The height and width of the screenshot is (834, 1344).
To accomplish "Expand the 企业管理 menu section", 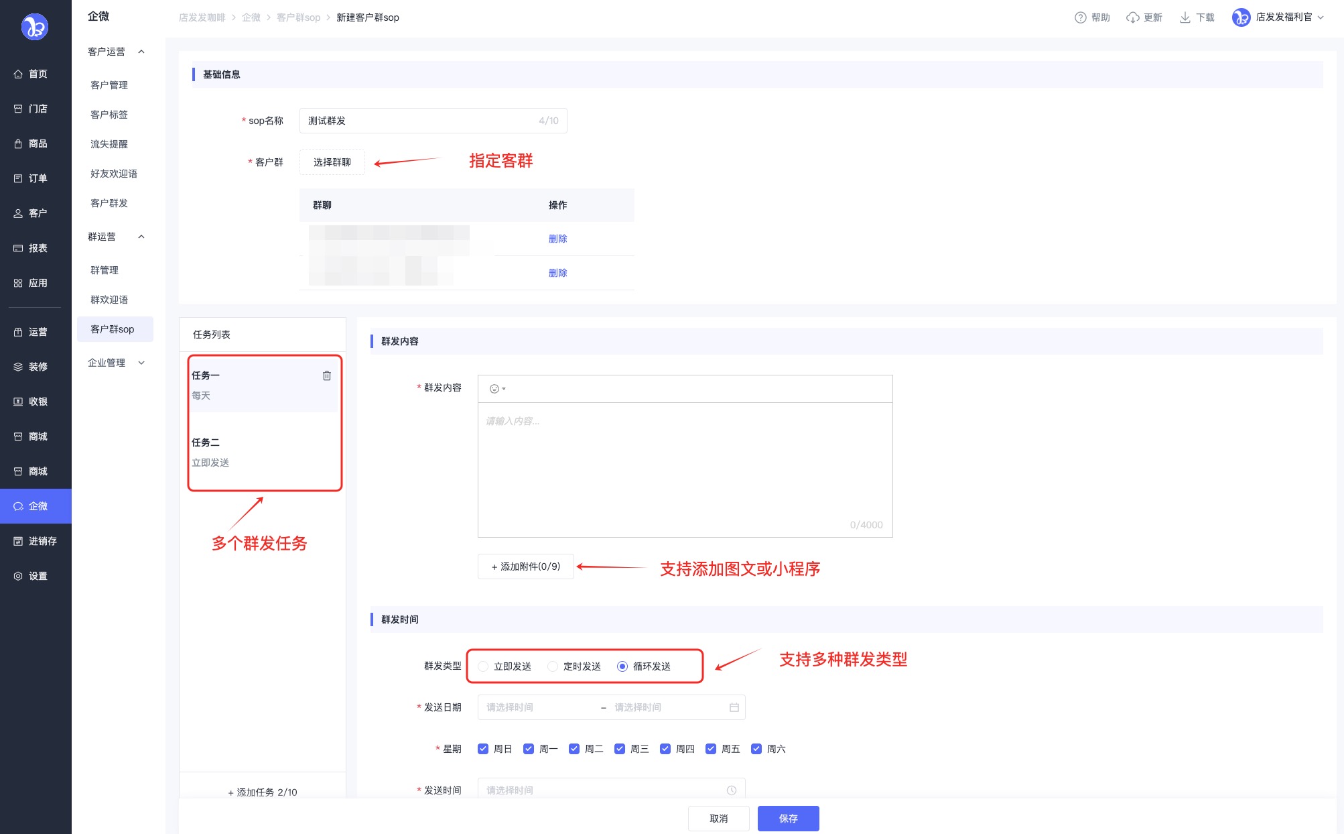I will click(x=141, y=363).
